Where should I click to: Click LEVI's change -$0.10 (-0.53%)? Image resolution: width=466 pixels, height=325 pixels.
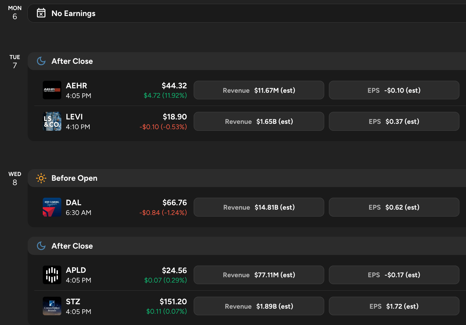click(x=163, y=127)
